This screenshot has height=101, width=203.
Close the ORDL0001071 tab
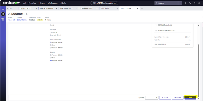click(77, 8)
